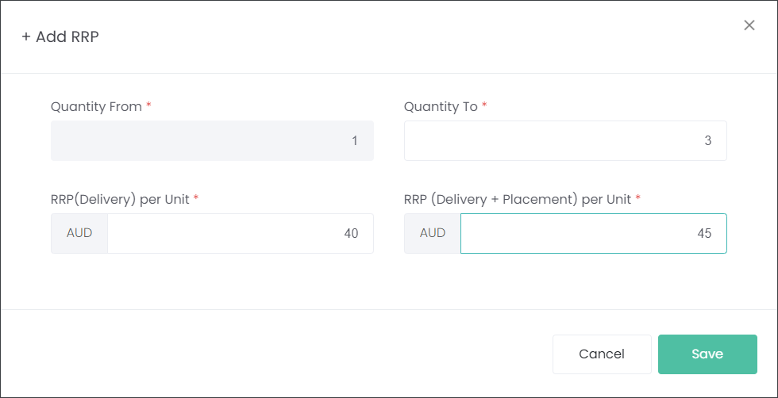Click the red asterisk after RRP(Delivery) per Unit

coord(196,198)
